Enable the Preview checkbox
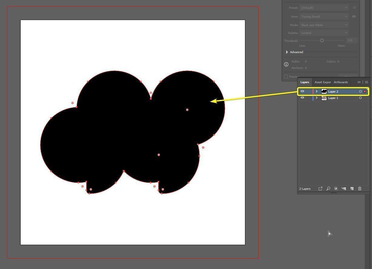Viewport: 372px width, 269px height. 285,77
